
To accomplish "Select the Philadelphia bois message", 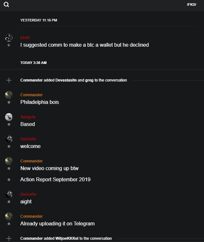I will pos(40,102).
